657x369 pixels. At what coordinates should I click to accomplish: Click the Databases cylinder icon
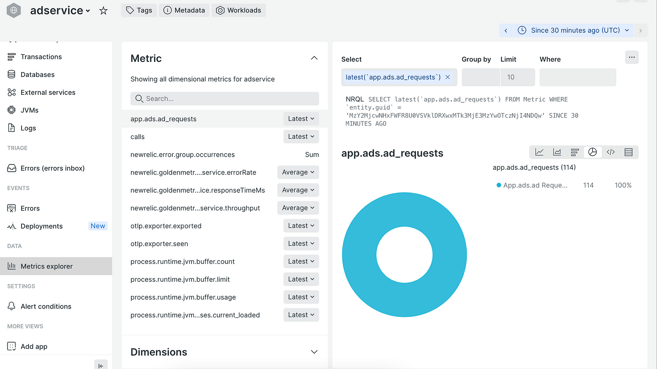click(x=12, y=75)
